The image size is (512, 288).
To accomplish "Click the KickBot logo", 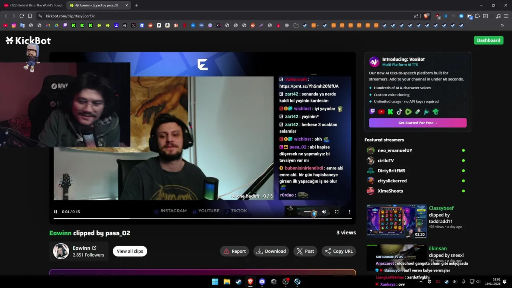I will [28, 40].
